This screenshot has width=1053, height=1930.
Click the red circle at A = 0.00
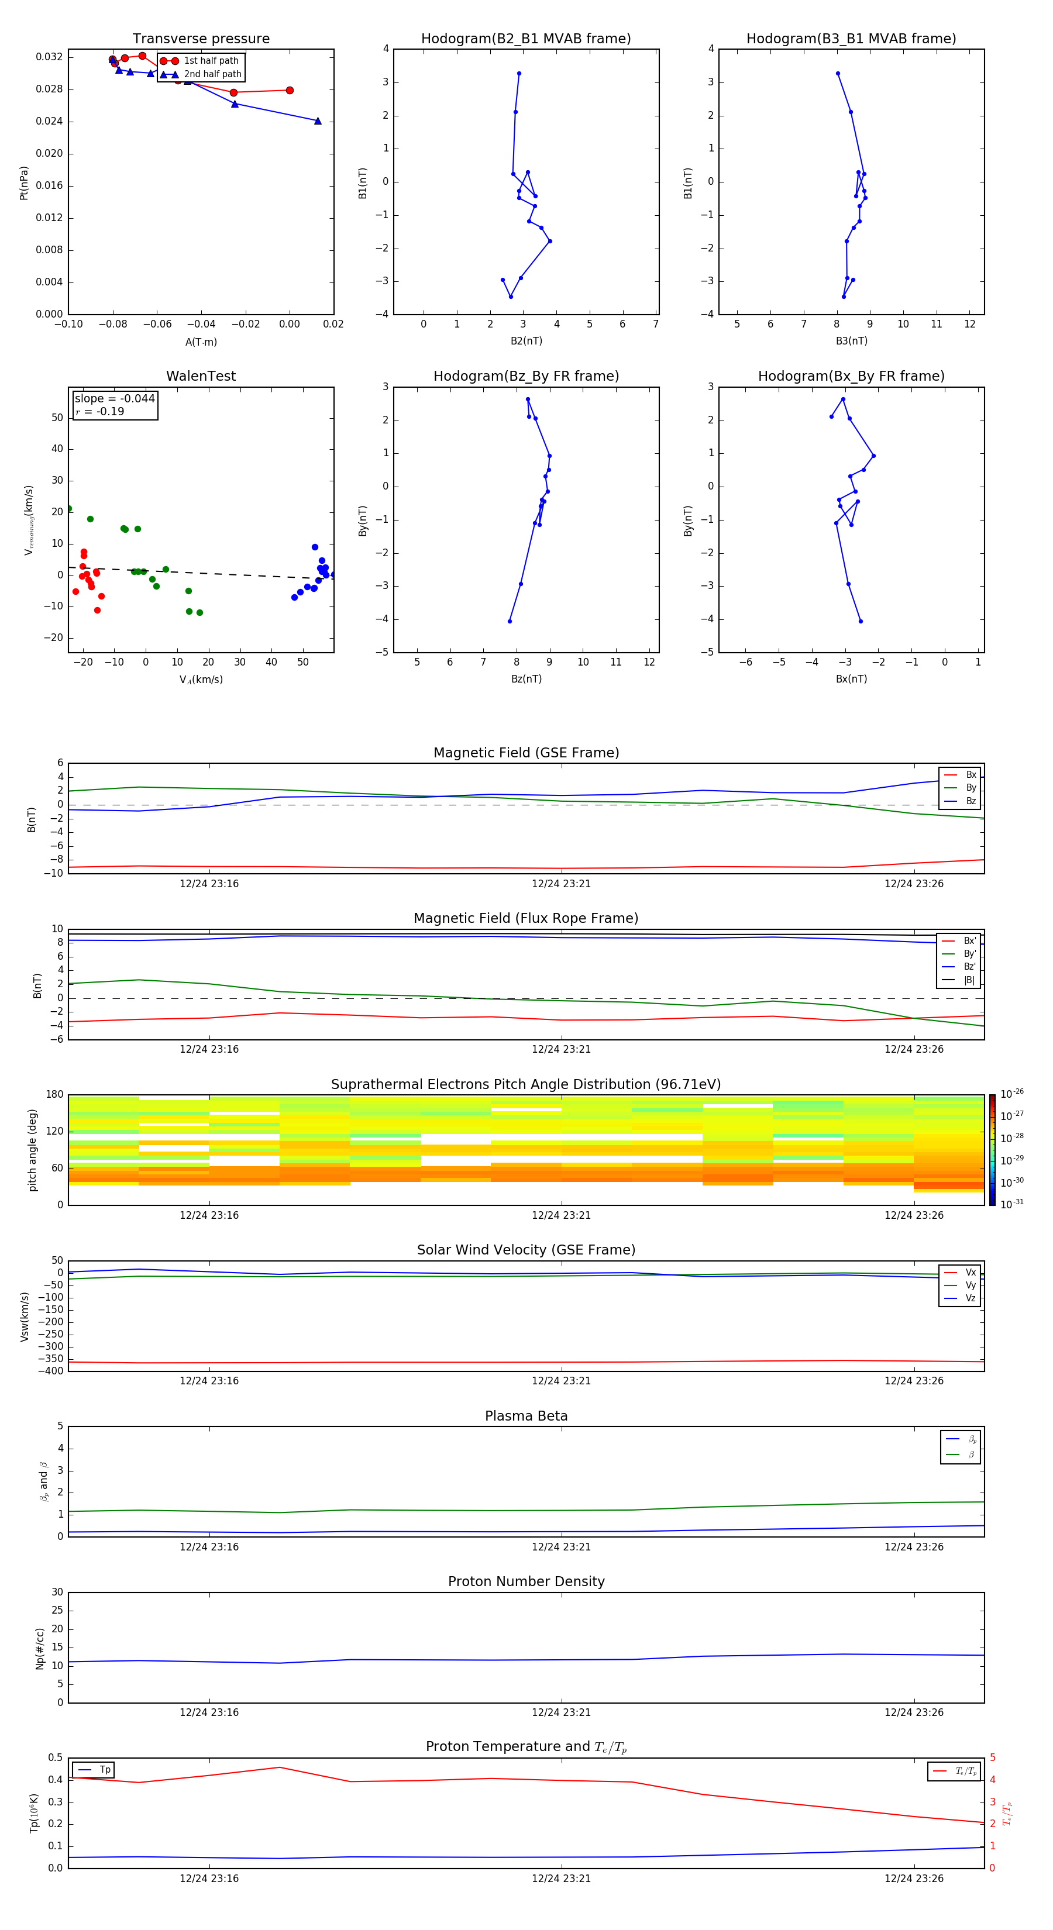point(290,91)
